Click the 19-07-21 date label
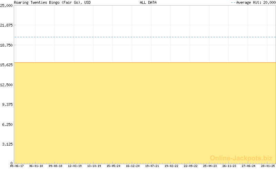276x169 pixels. 152,166
